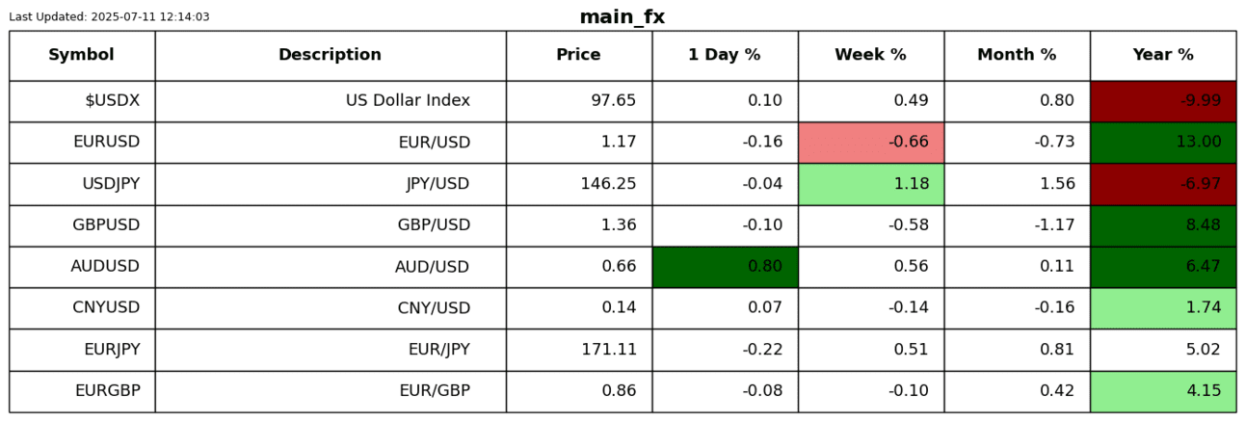Click the EURUSD symbol cell
The image size is (1245, 421).
point(82,143)
